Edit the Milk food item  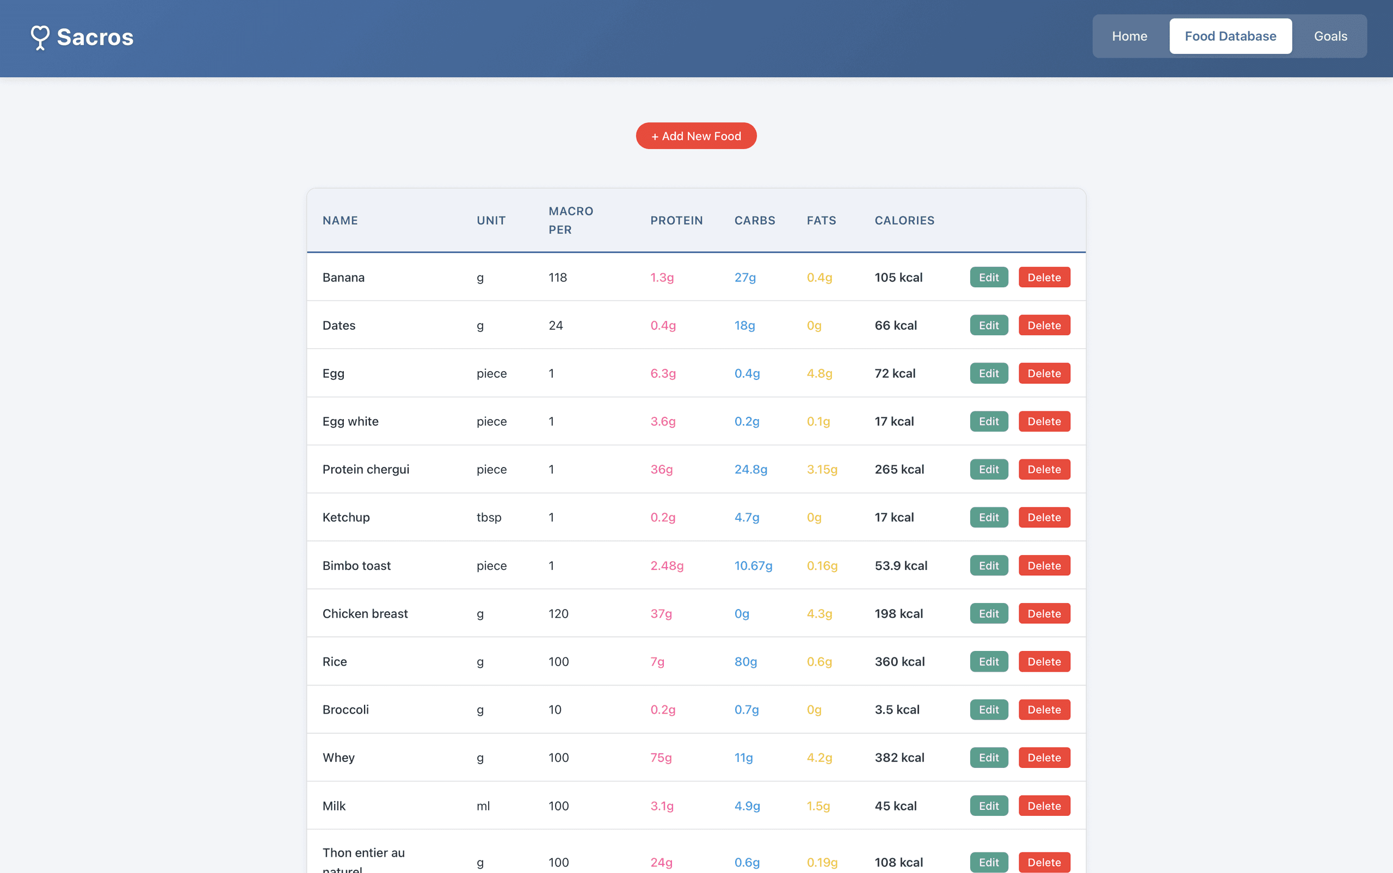988,806
